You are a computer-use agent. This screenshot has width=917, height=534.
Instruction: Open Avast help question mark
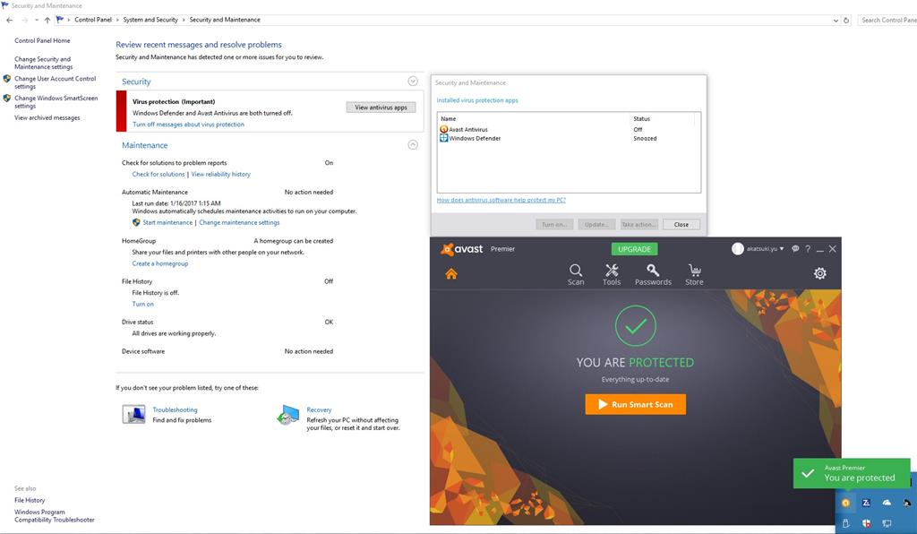[x=808, y=248]
